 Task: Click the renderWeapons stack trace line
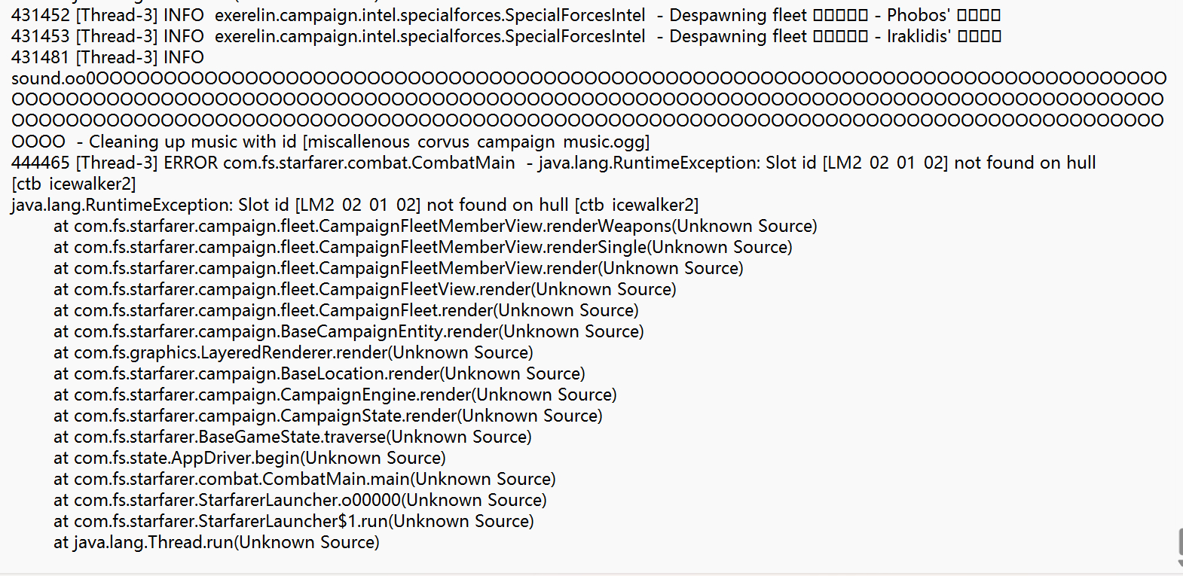[x=435, y=226]
